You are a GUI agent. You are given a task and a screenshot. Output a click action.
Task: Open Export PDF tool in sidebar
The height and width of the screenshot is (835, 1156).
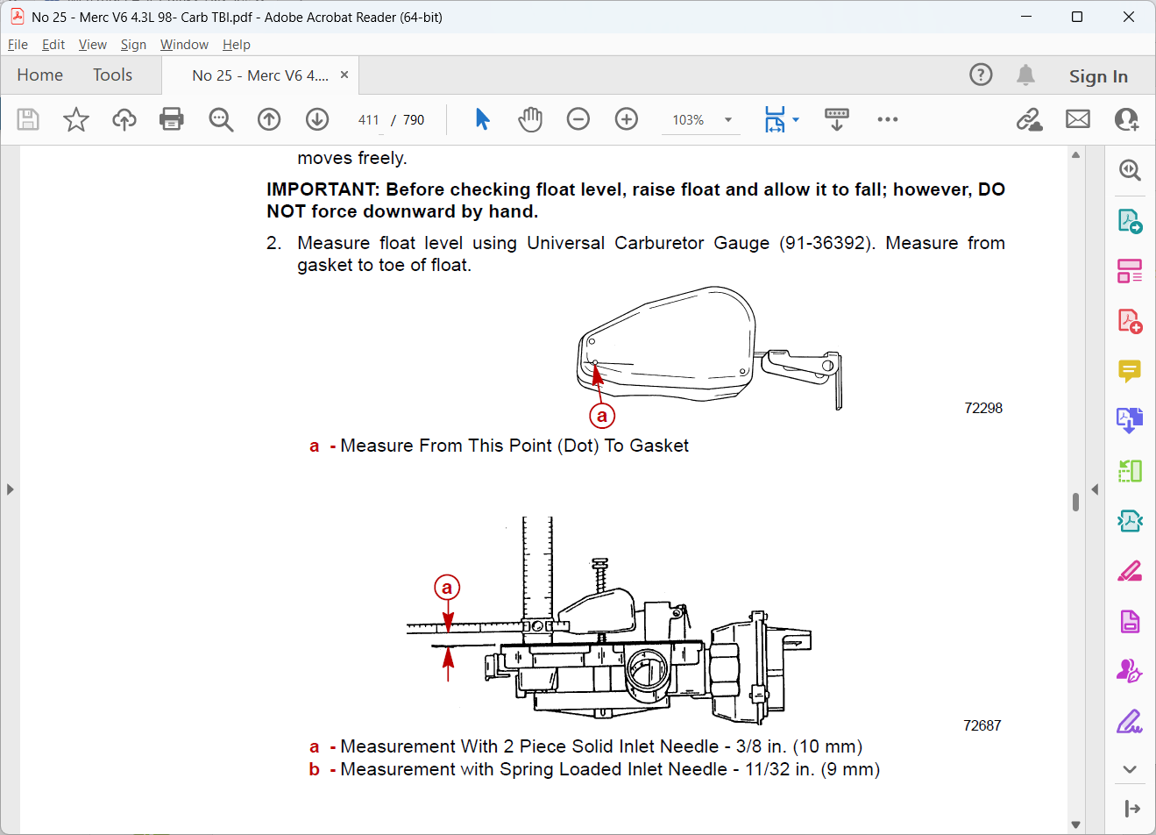1130,220
